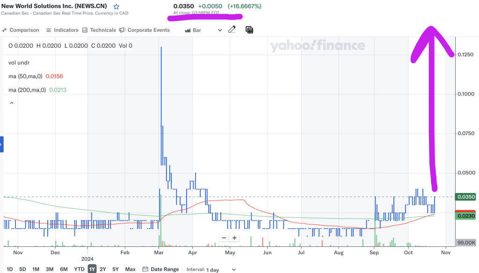The height and width of the screenshot is (273, 479).
Task: Click the 0.1000 price axis label
Action: [x=466, y=94]
